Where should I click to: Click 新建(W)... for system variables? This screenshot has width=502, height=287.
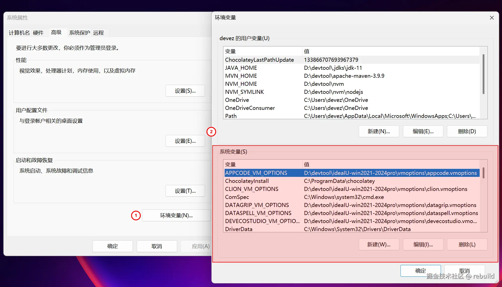click(x=379, y=245)
